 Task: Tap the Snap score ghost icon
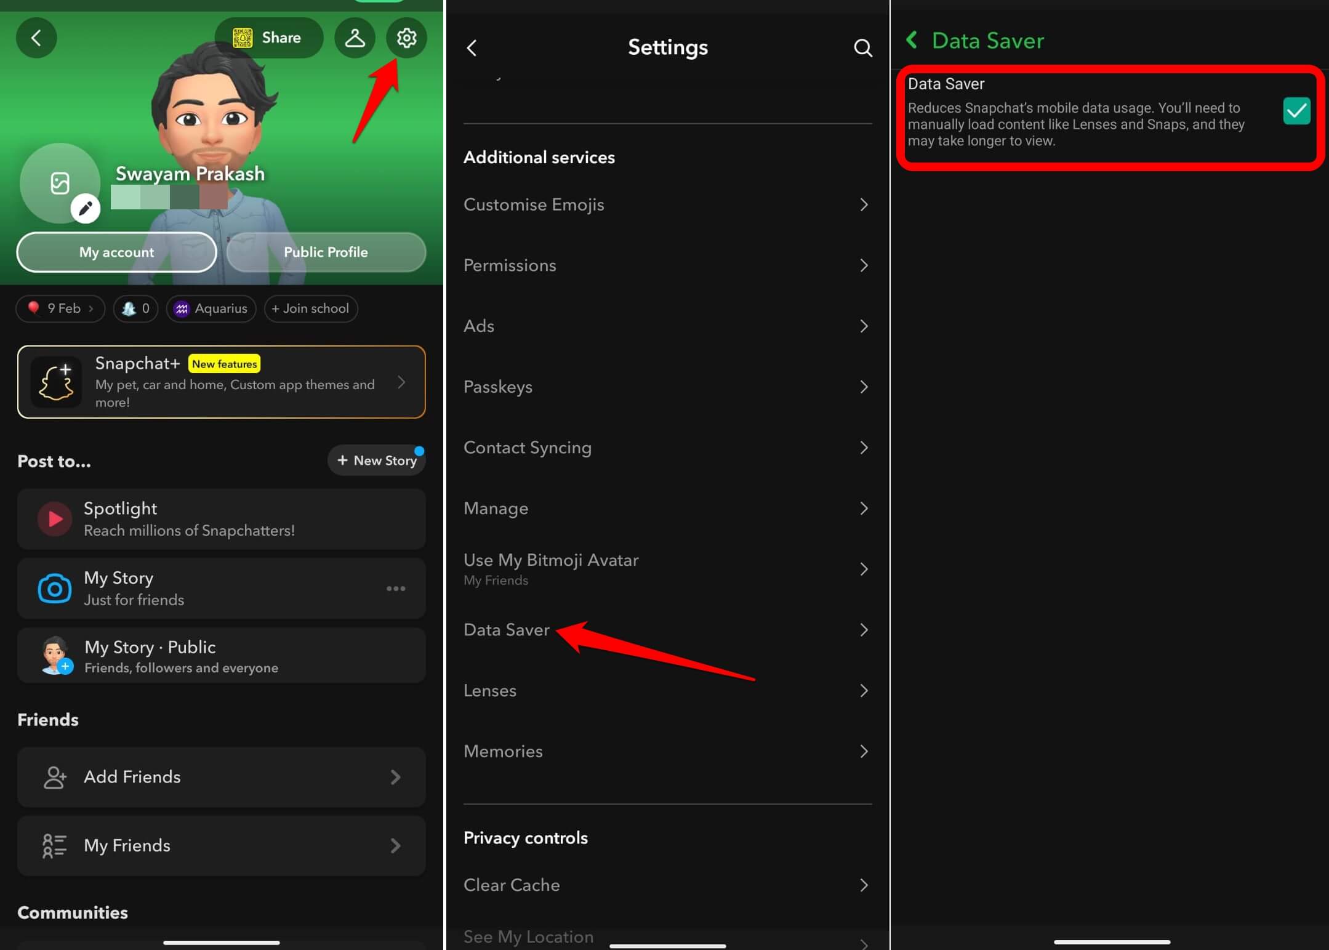[x=129, y=308]
